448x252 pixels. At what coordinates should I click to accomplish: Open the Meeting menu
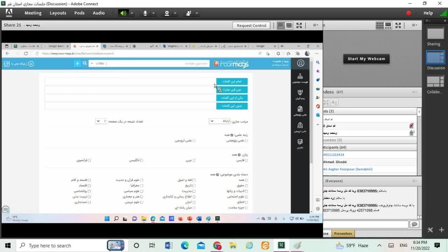click(33, 13)
